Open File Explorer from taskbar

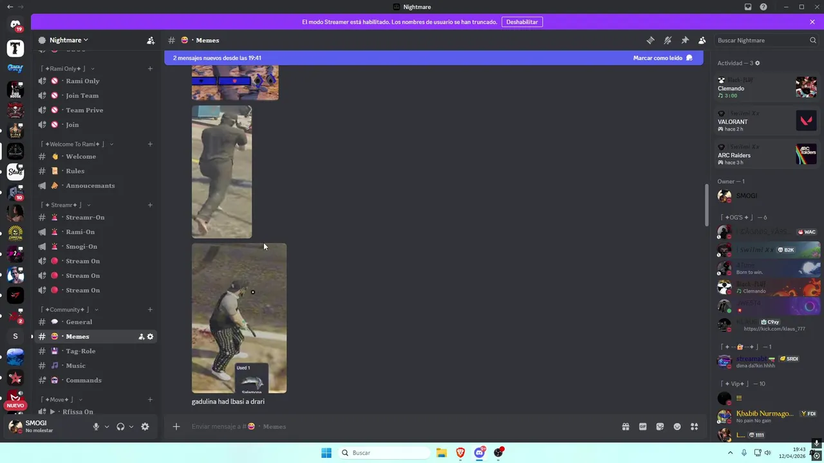click(442, 453)
